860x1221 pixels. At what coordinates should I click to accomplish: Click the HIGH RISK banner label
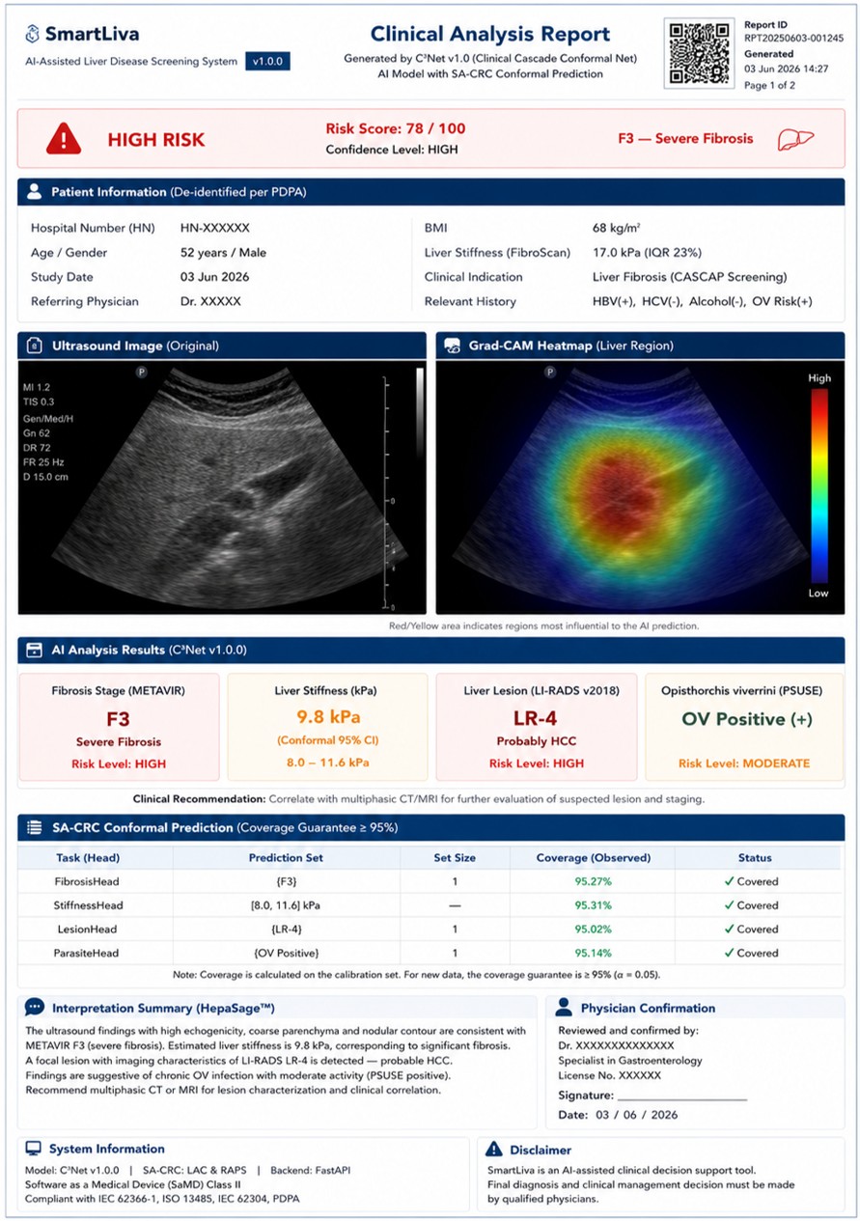(156, 140)
